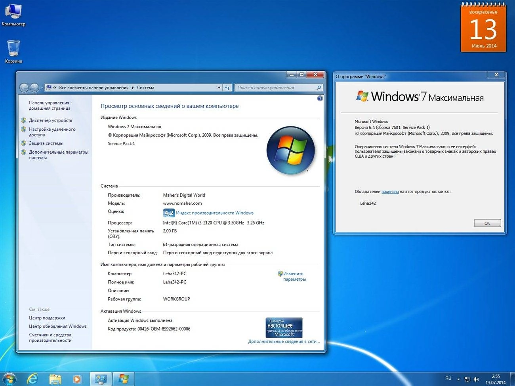Viewport: 515px width, 386px height.
Task: Click shield icon next to Изменить параметры
Action: 280,274
